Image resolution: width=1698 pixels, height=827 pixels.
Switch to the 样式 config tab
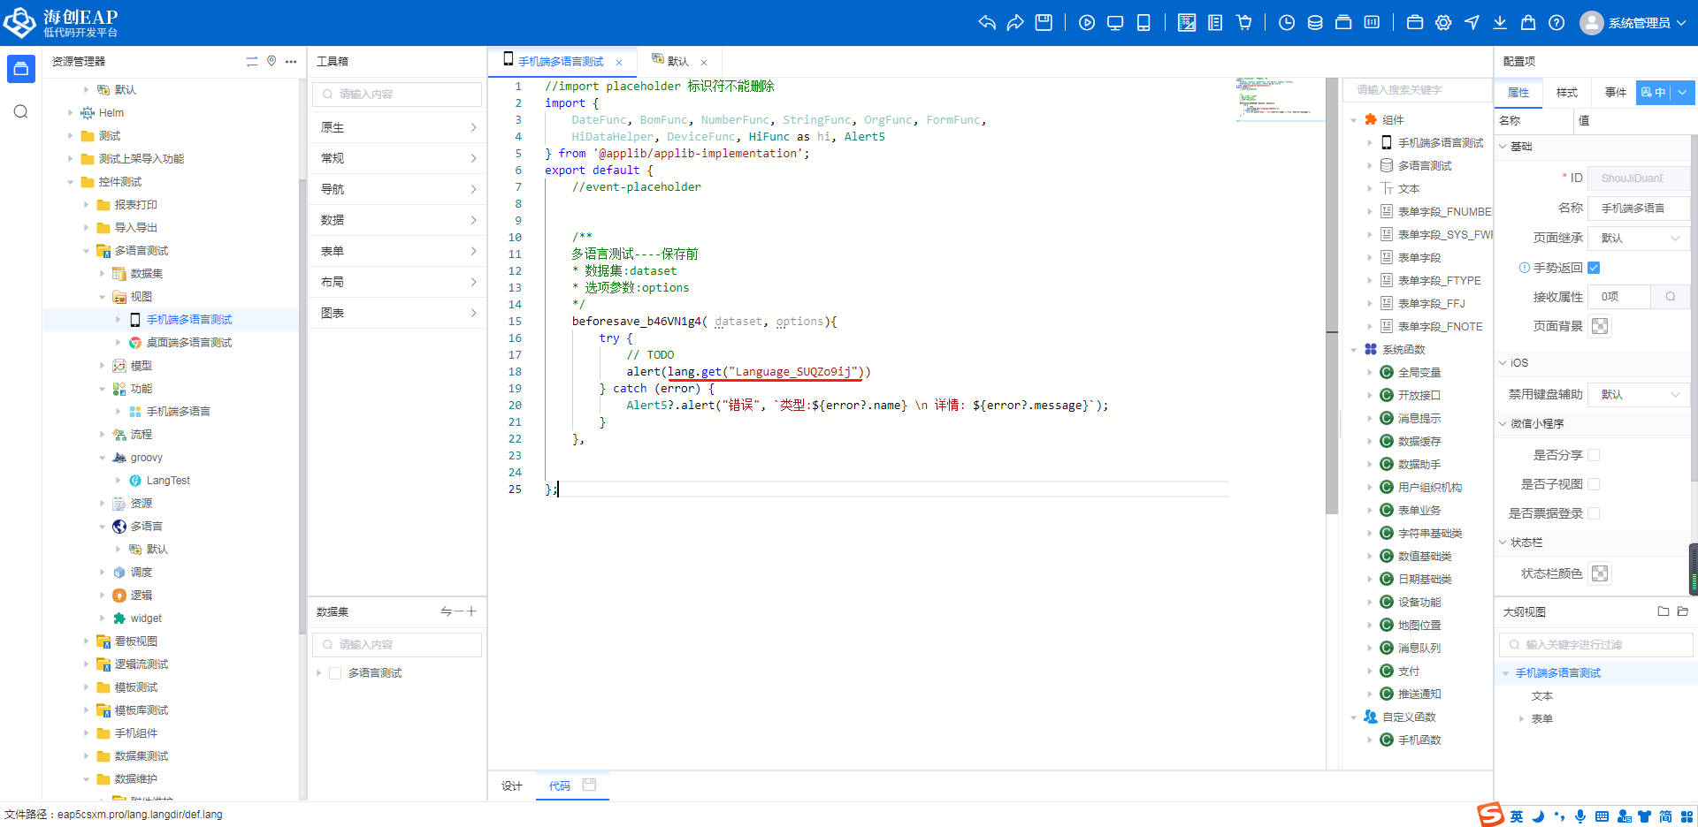pyautogui.click(x=1567, y=93)
